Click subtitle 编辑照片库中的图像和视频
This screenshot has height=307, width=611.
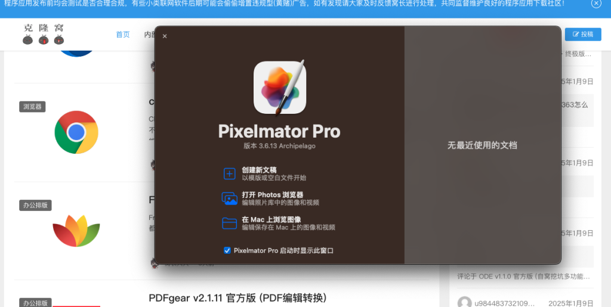coord(280,203)
